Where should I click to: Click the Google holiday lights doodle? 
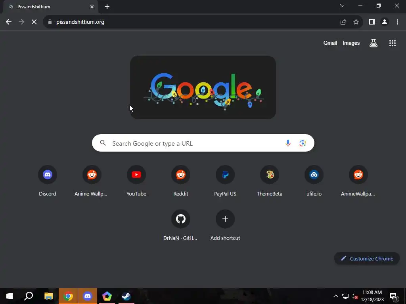[x=203, y=87]
